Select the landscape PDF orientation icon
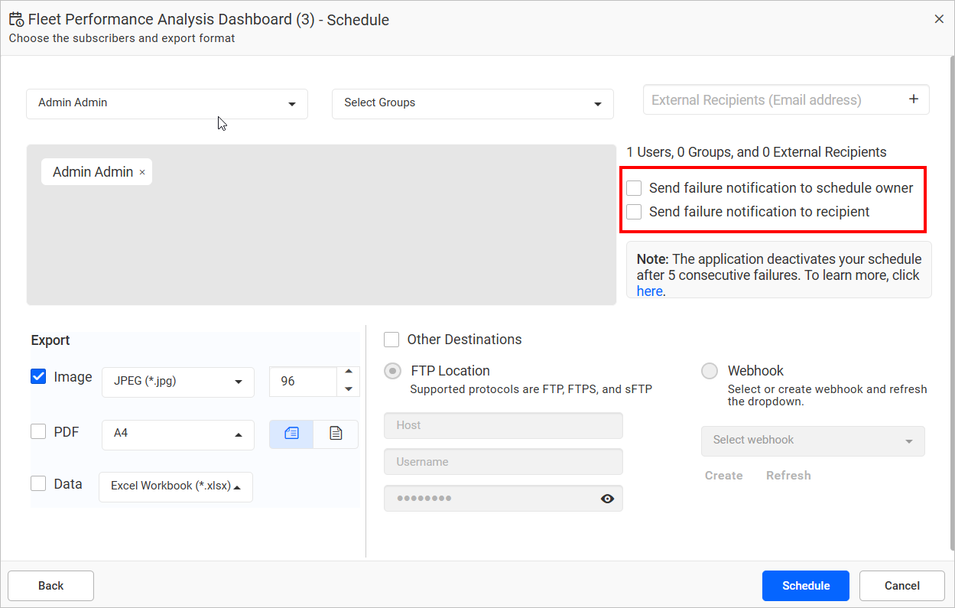 tap(291, 434)
